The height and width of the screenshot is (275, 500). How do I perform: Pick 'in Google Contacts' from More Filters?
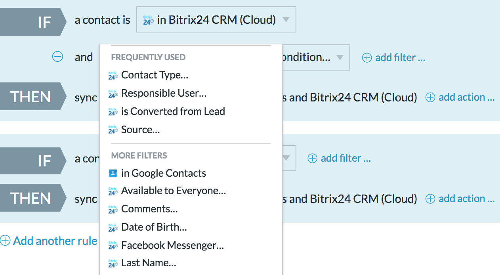click(163, 173)
